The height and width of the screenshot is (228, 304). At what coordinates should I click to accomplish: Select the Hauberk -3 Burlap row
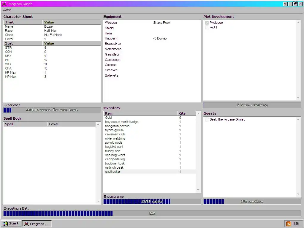[152, 38]
